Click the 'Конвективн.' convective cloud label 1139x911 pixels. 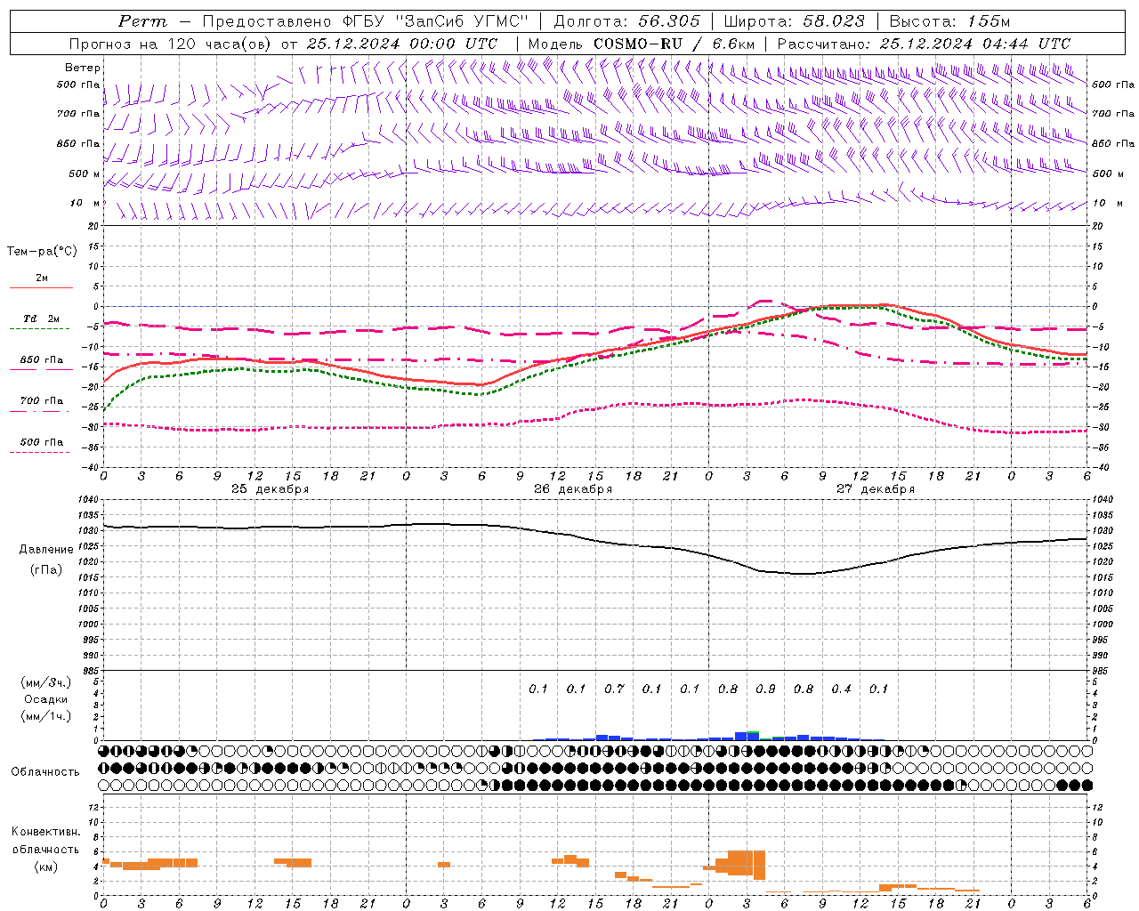[x=45, y=832]
